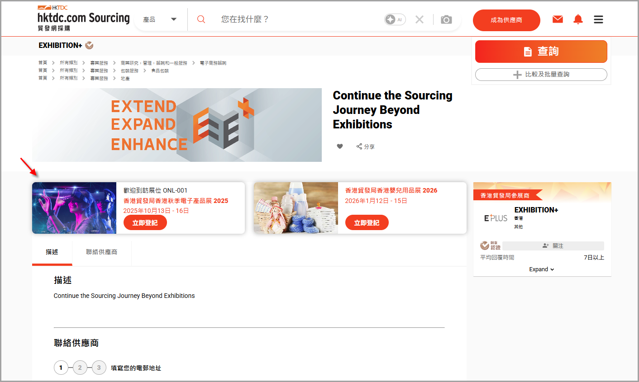Open image search via camera icon
639x382 pixels.
446,19
